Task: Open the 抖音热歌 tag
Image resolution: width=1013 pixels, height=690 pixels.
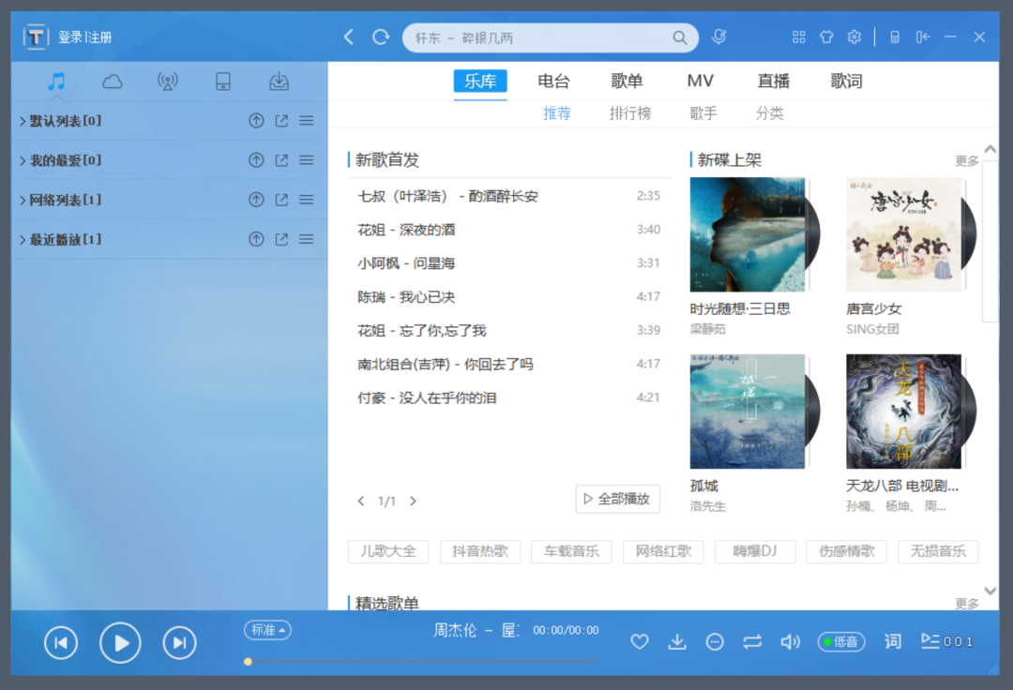Action: point(480,551)
